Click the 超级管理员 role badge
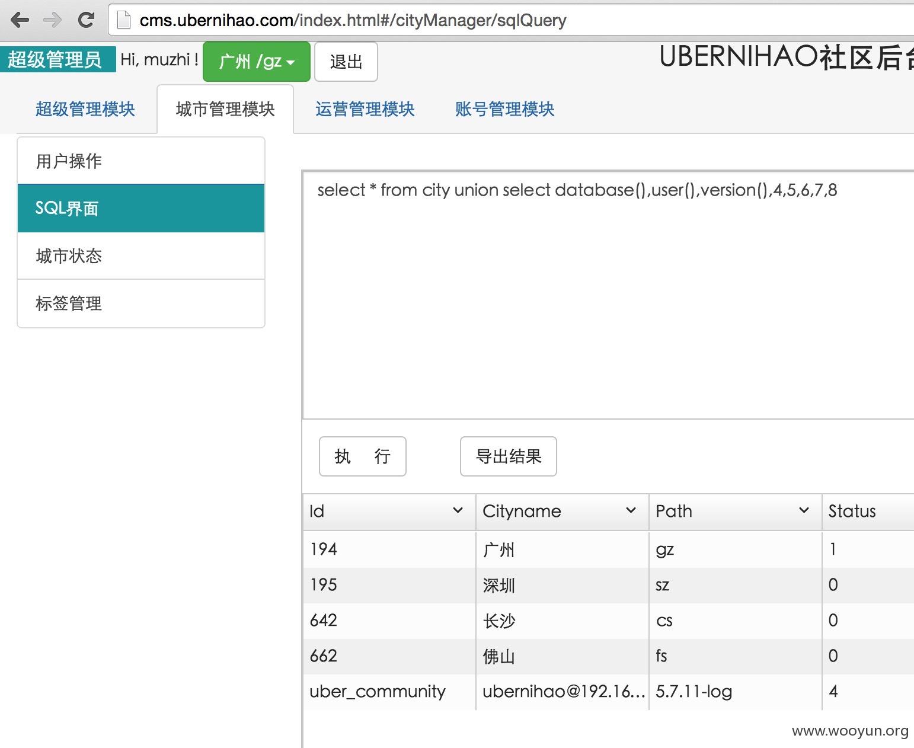Image resolution: width=914 pixels, height=748 pixels. (x=57, y=59)
